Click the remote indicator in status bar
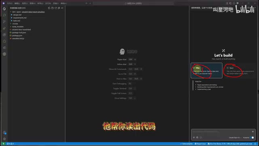Image resolution: width=259 pixels, height=146 pixels. pyautogui.click(x=3, y=144)
